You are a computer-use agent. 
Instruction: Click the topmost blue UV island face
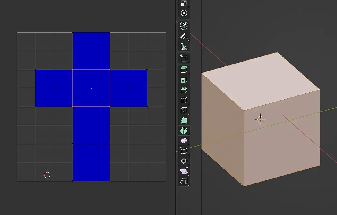(91, 51)
